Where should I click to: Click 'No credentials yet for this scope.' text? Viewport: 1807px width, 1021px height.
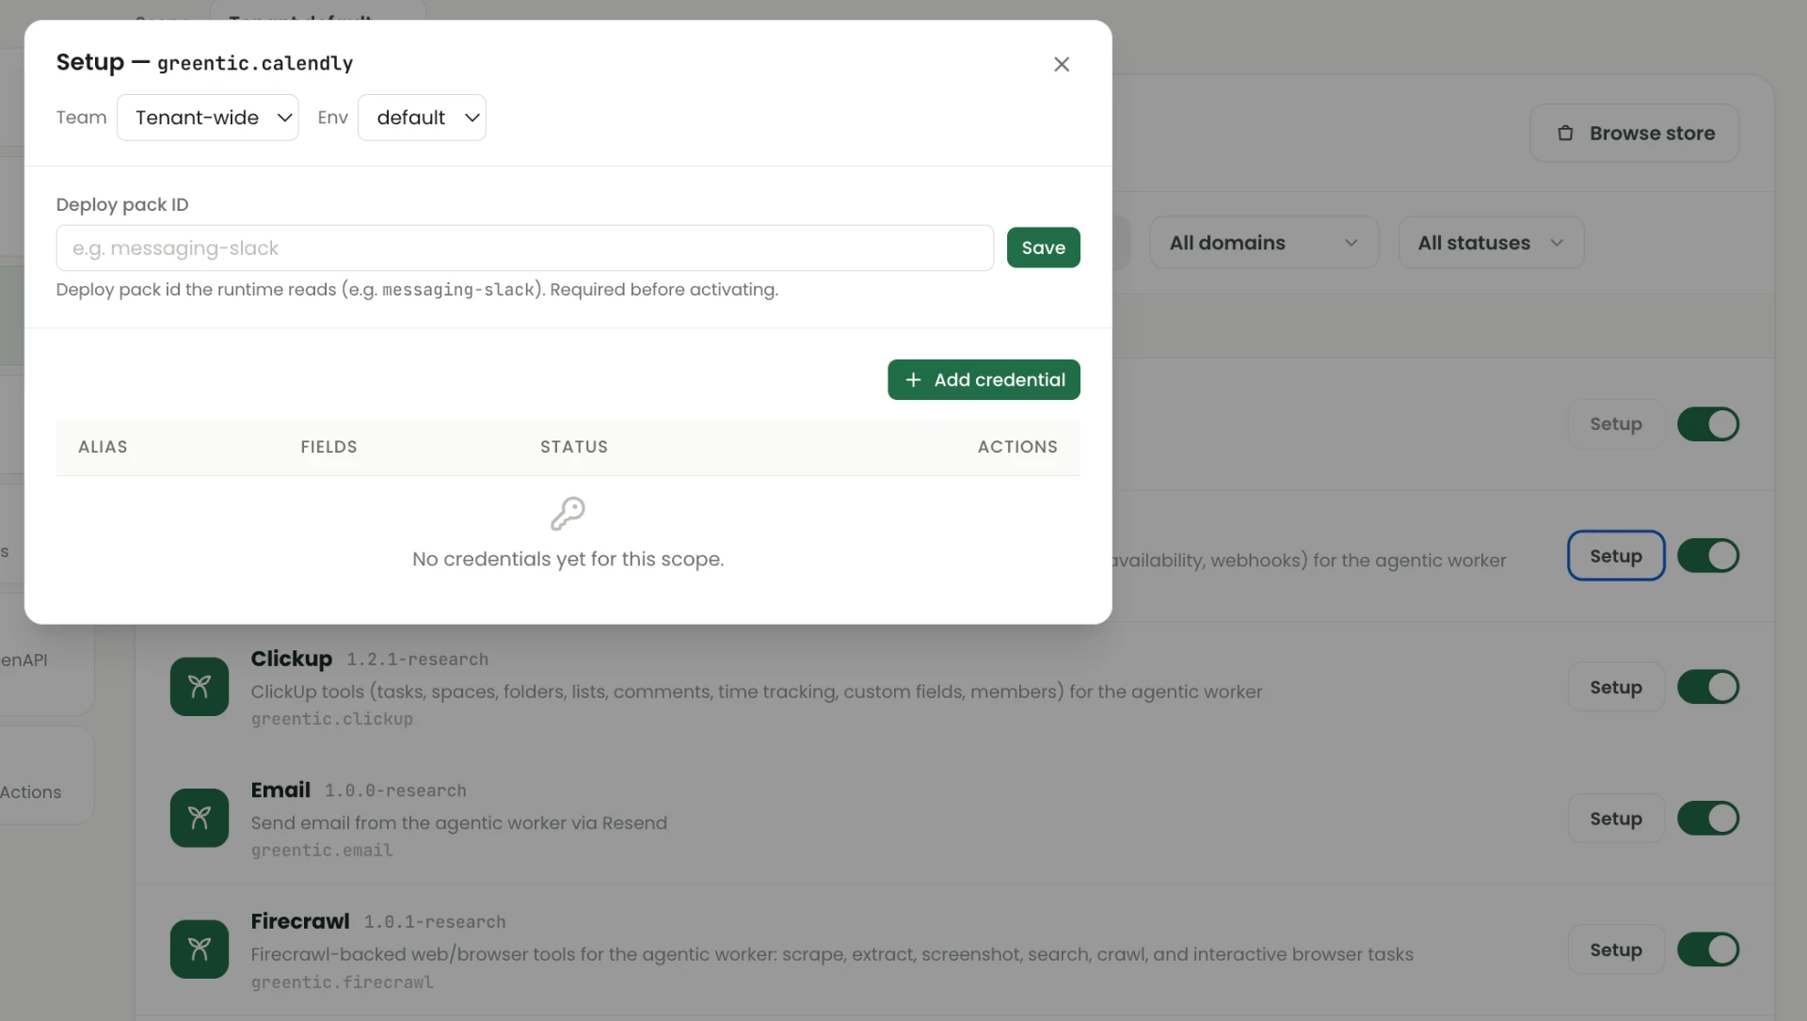pyautogui.click(x=568, y=559)
